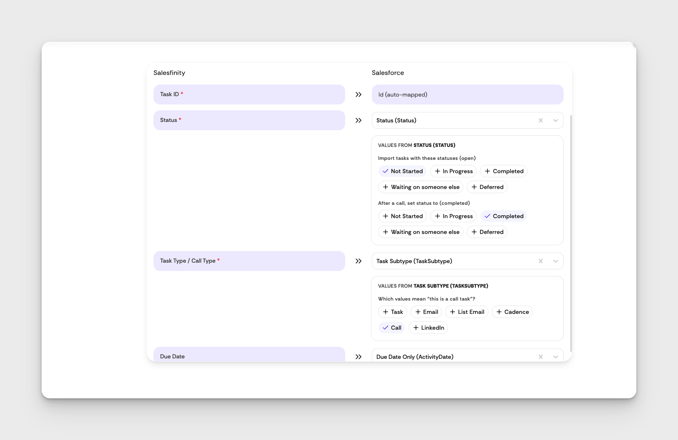Click the arrows icon beside Task ID
Screen dimensions: 678x440
tap(359, 94)
